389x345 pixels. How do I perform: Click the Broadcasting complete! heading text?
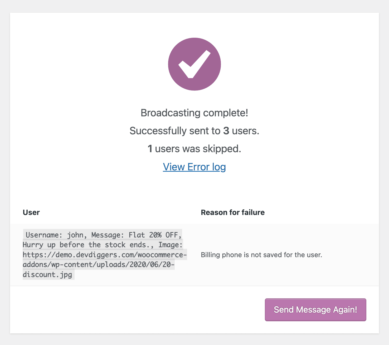tap(194, 113)
